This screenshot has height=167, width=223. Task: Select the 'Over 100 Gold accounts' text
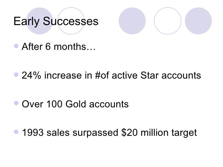(75, 104)
